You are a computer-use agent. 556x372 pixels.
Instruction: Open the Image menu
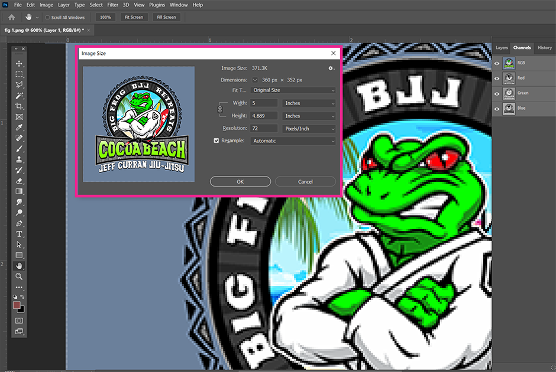pyautogui.click(x=46, y=5)
